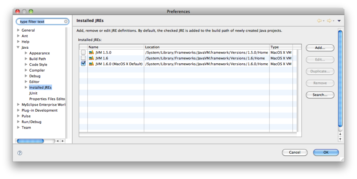Click the JVM 1.6 library icon
Viewport: 357px width, 179px height.
point(91,58)
